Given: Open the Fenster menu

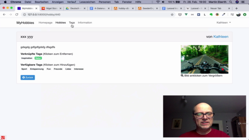Looking at the screenshot, I should pos(127,2).
